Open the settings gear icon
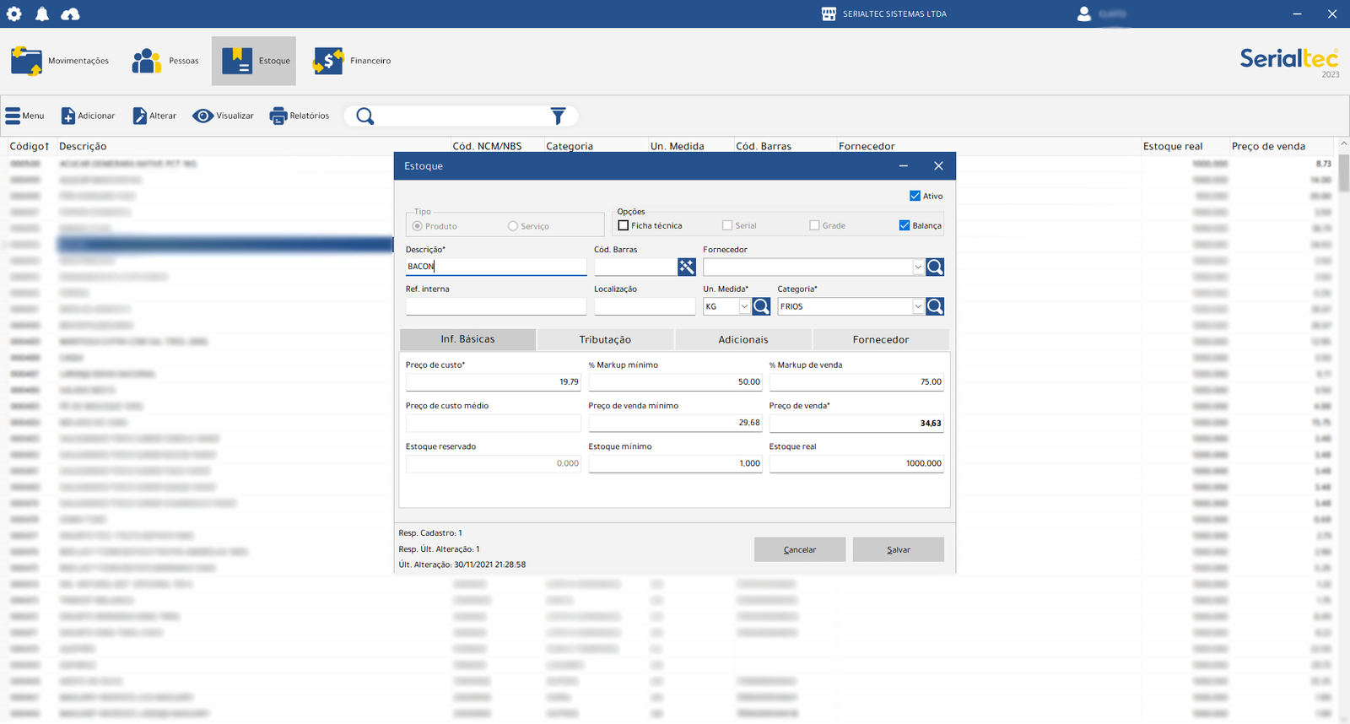The image size is (1350, 724). [x=14, y=14]
